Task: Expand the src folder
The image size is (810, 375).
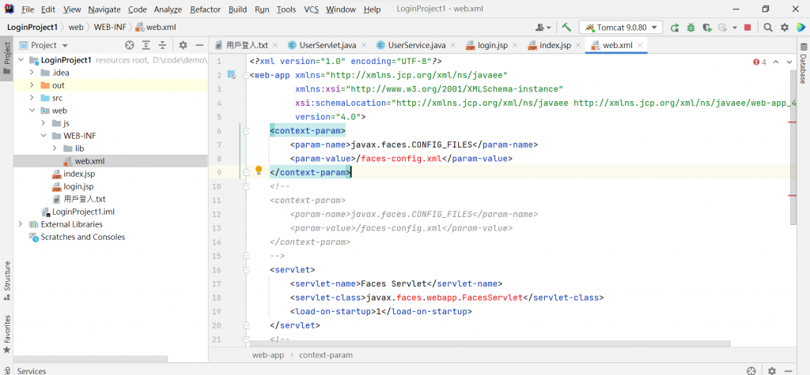Action: click(32, 98)
